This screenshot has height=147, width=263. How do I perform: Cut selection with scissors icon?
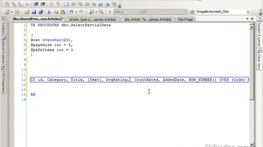49,12
